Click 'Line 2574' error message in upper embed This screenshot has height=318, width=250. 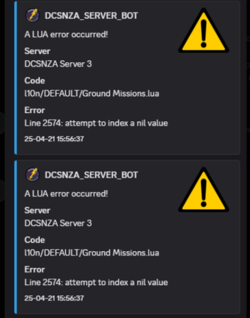click(96, 123)
